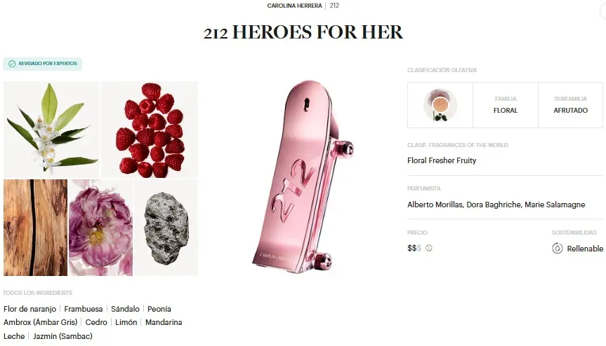Click the price info icon beside $$$
Screen dimensions: 606x346
point(428,248)
